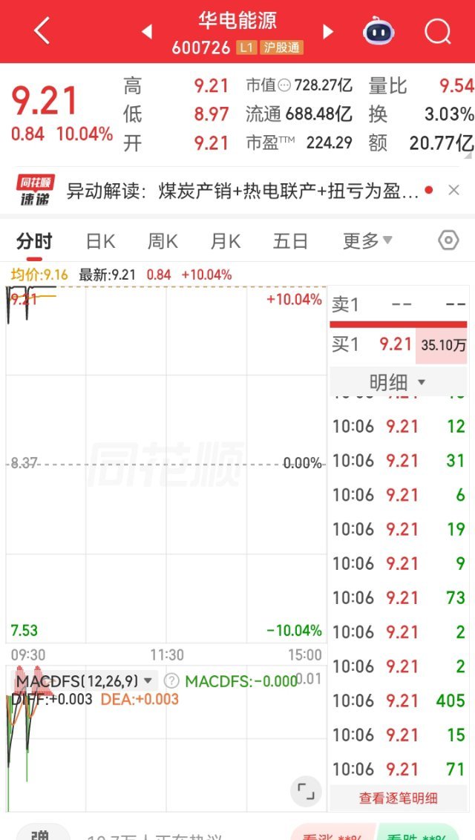475x840 pixels.
Task: Tap stock code 600726
Action: click(x=201, y=48)
